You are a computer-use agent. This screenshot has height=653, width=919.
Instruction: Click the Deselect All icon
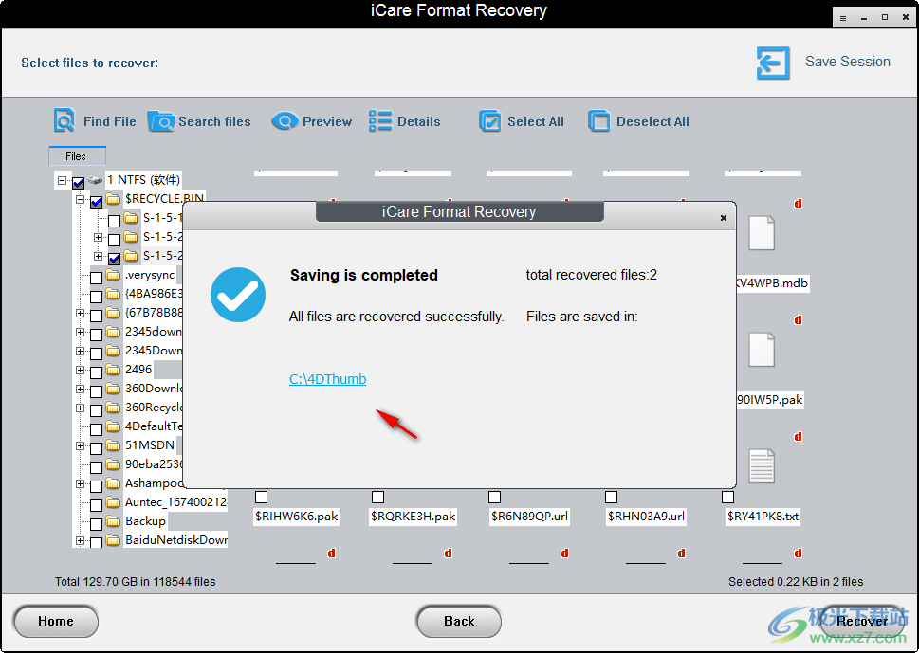tap(599, 121)
